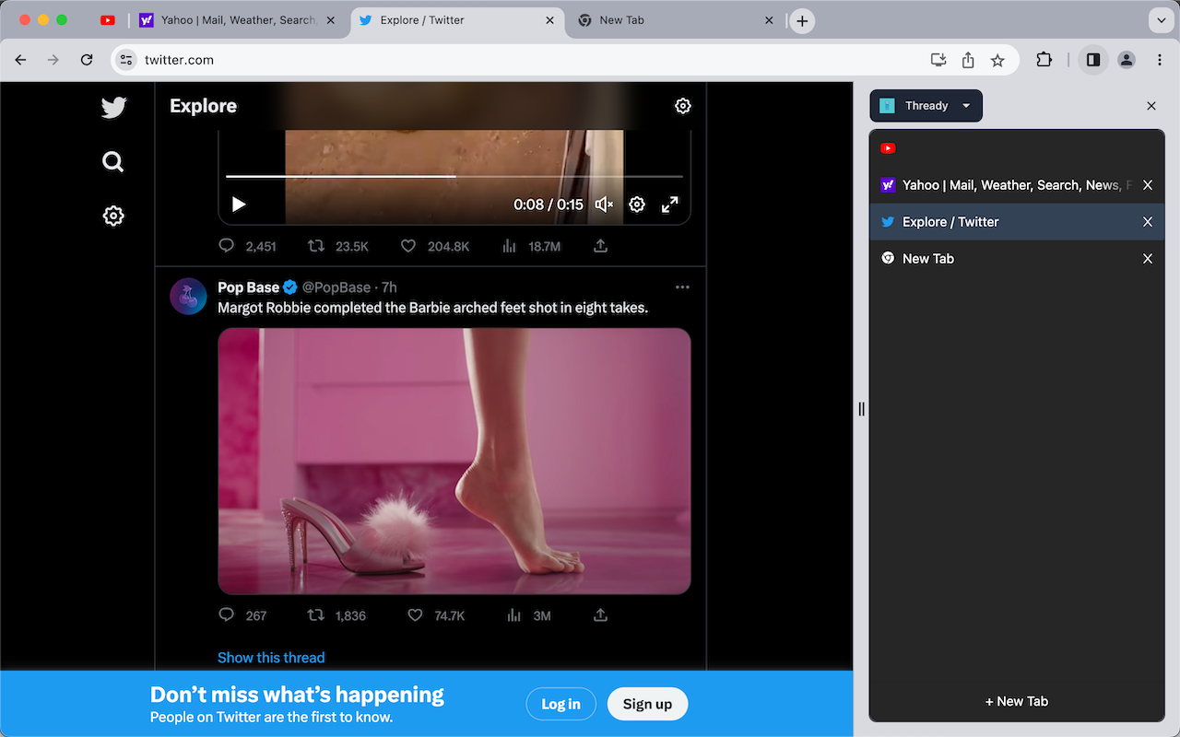Open video player settings gear
Screen dimensions: 1180x737
637,205
